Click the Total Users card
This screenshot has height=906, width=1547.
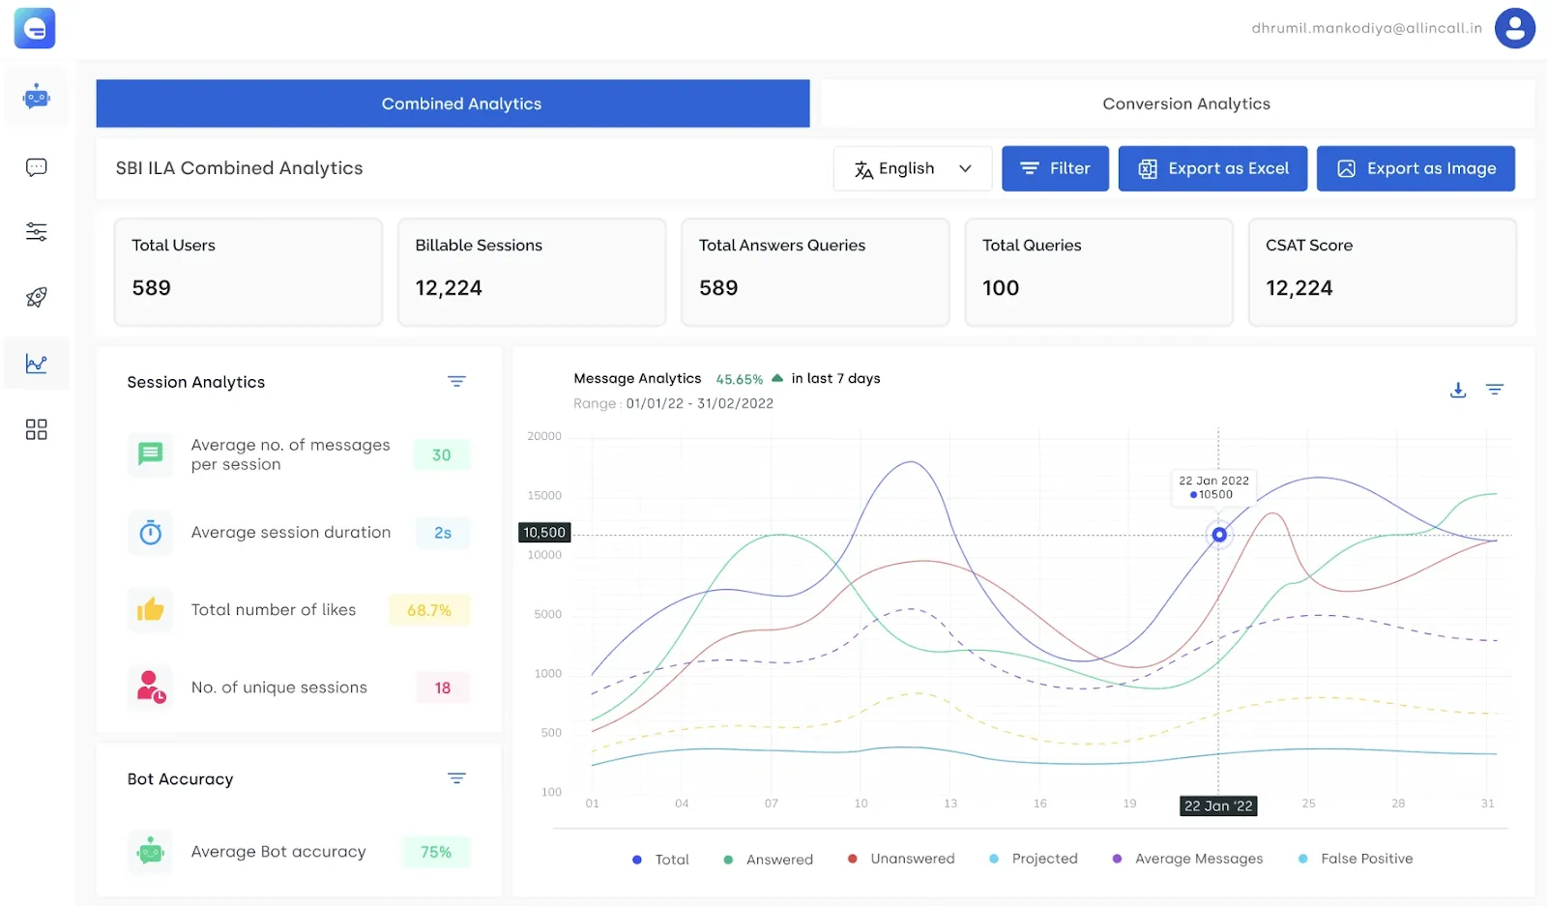click(248, 272)
